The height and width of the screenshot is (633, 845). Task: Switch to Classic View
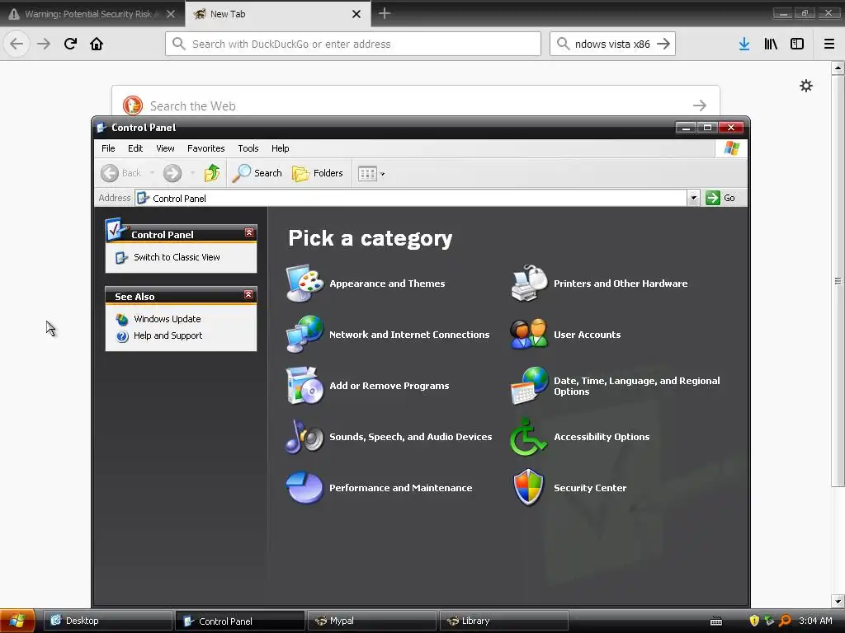pyautogui.click(x=177, y=257)
